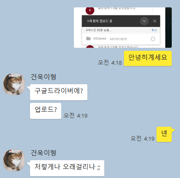This screenshot has width=180, height=178.
Task: Select the VOCdevkit file name text
Action: click(x=100, y=39)
